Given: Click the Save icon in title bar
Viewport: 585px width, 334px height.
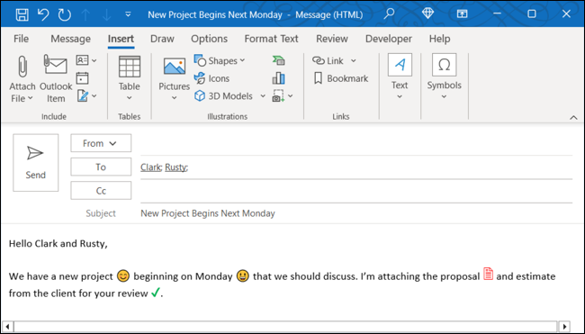Looking at the screenshot, I should [x=22, y=14].
